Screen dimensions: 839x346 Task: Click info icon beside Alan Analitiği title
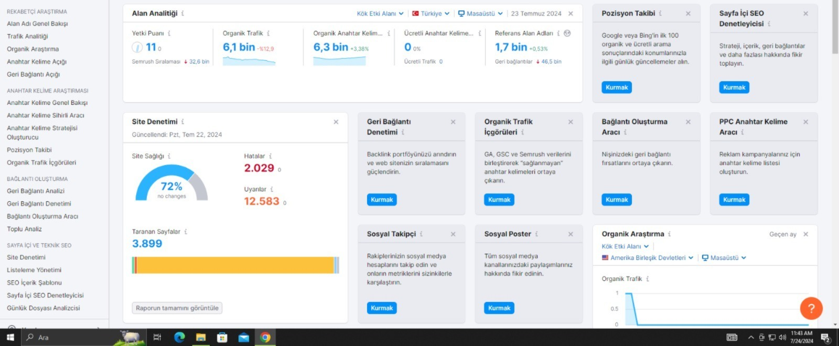click(x=182, y=14)
